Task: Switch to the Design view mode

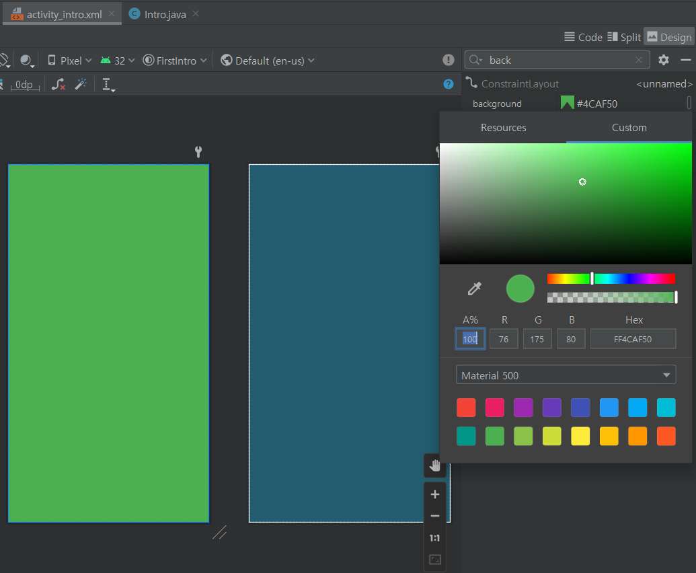Action: tap(668, 37)
